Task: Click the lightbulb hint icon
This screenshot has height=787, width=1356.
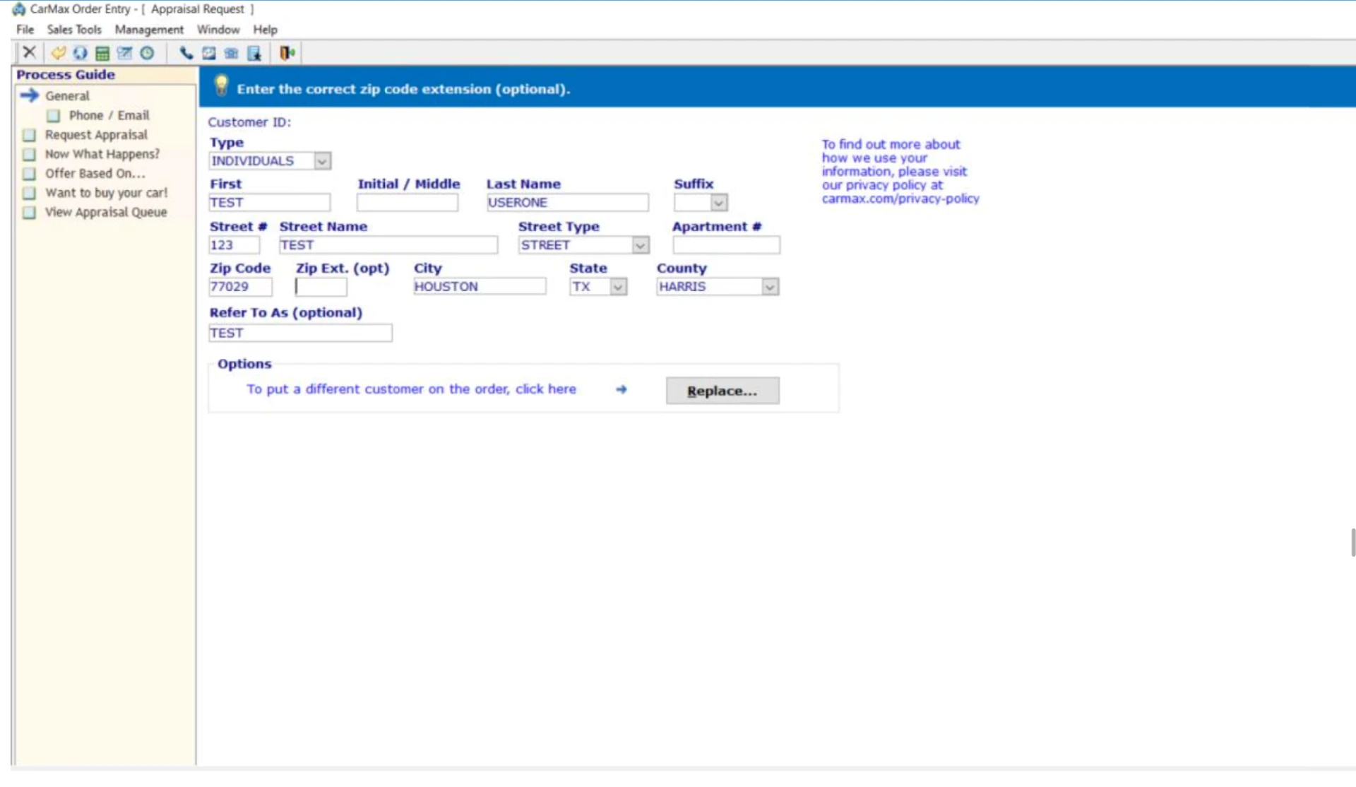Action: tap(221, 85)
